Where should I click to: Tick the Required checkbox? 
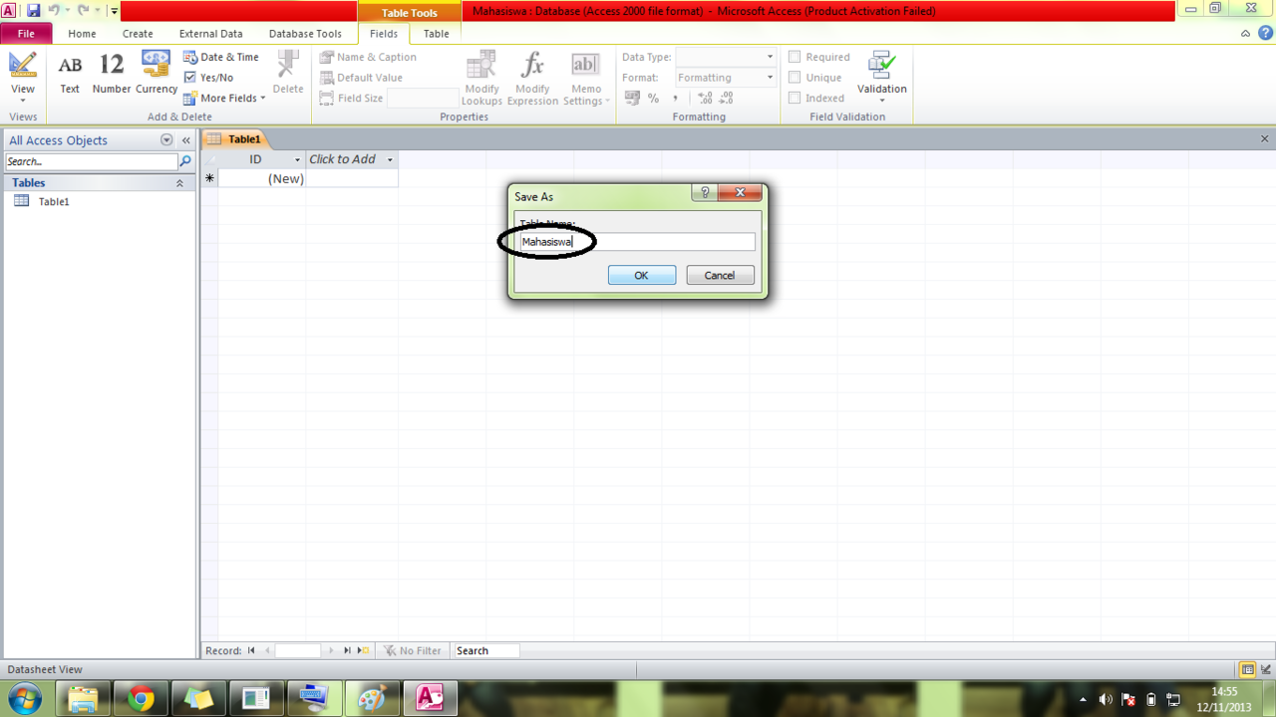point(795,58)
